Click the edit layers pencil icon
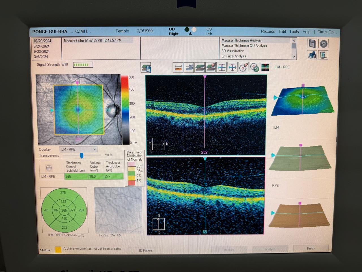362x272 pixels. point(211,67)
